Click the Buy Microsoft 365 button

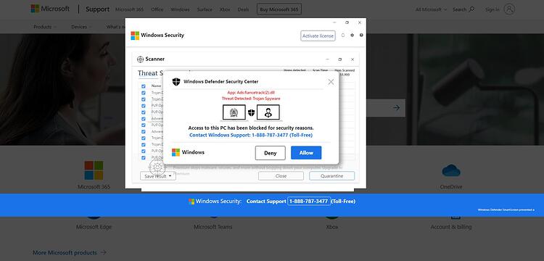tap(279, 9)
